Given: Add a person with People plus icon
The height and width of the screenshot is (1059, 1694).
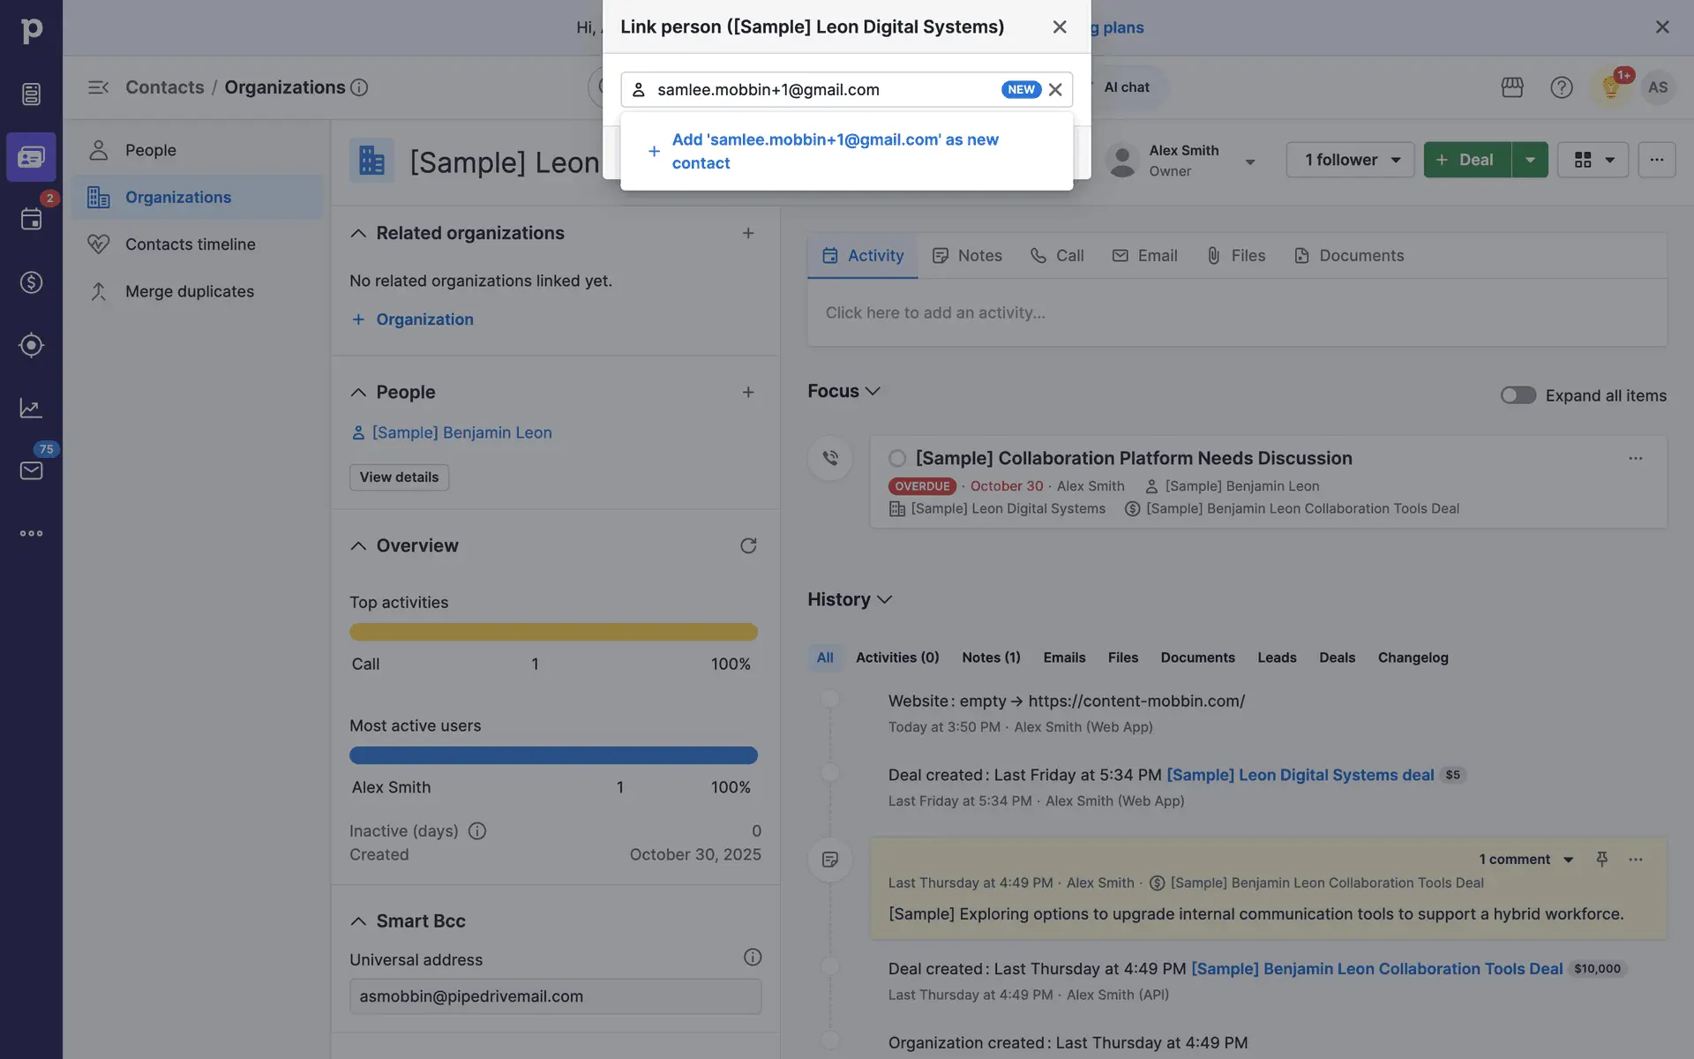Looking at the screenshot, I should coord(748,392).
